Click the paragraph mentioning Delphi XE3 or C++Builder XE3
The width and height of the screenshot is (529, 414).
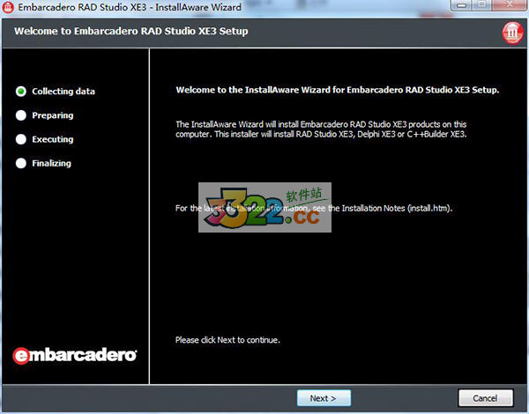321,129
